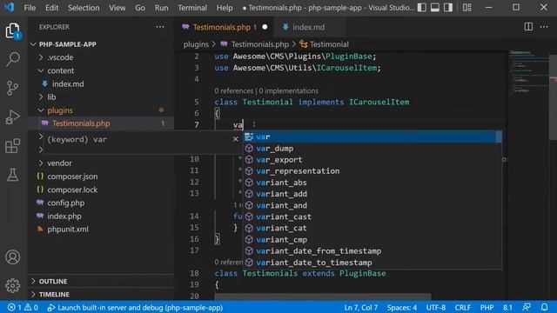
Task: Open the Accounts menu icon
Action: pyautogui.click(x=13, y=257)
